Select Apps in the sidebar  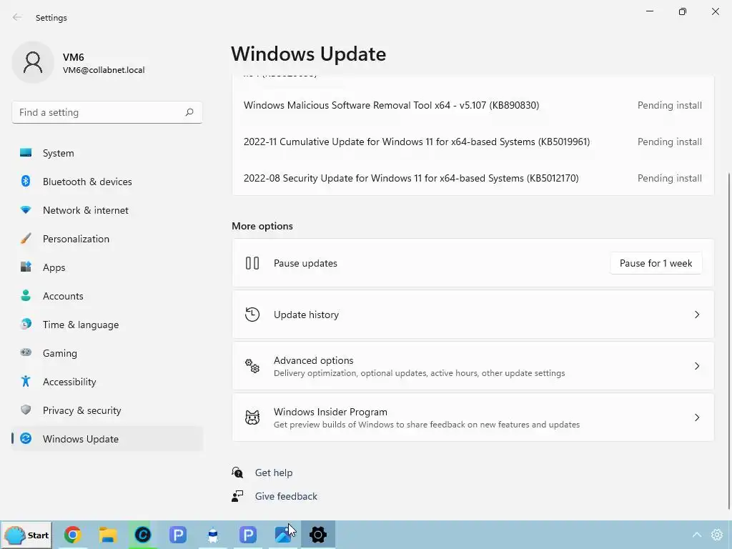tap(107, 267)
